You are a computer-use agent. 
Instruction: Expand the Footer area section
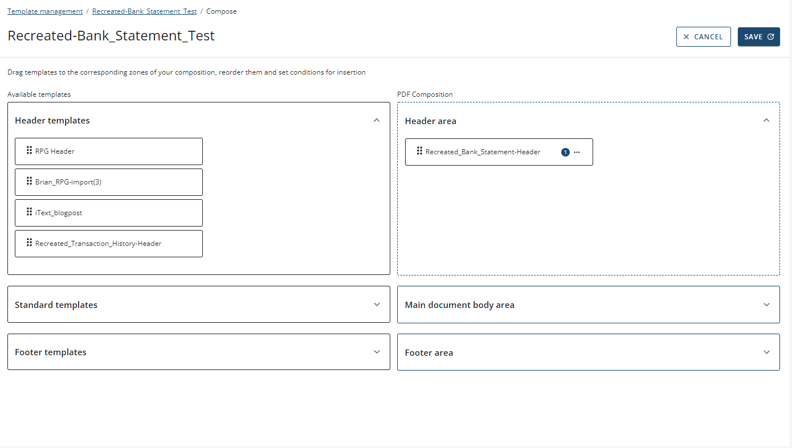[766, 352]
